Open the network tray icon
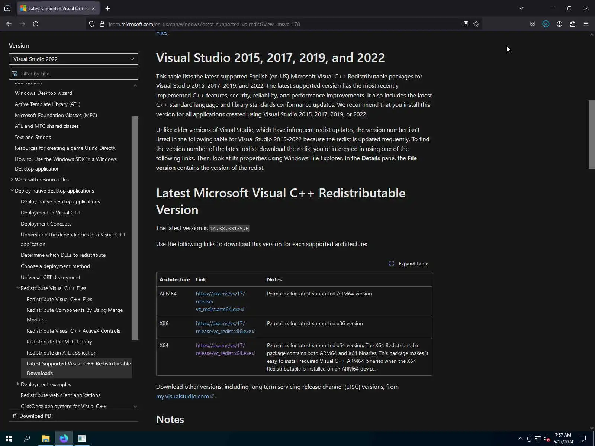This screenshot has width=595, height=446. coord(538,439)
